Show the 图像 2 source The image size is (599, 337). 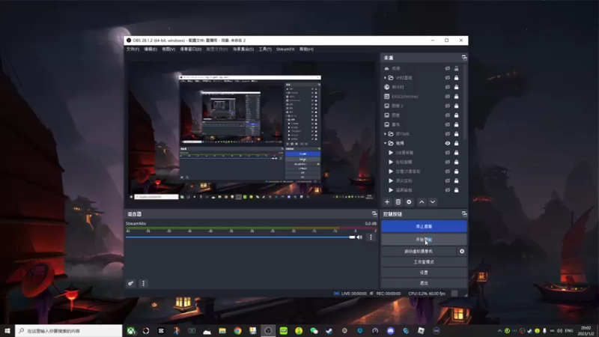pos(447,106)
